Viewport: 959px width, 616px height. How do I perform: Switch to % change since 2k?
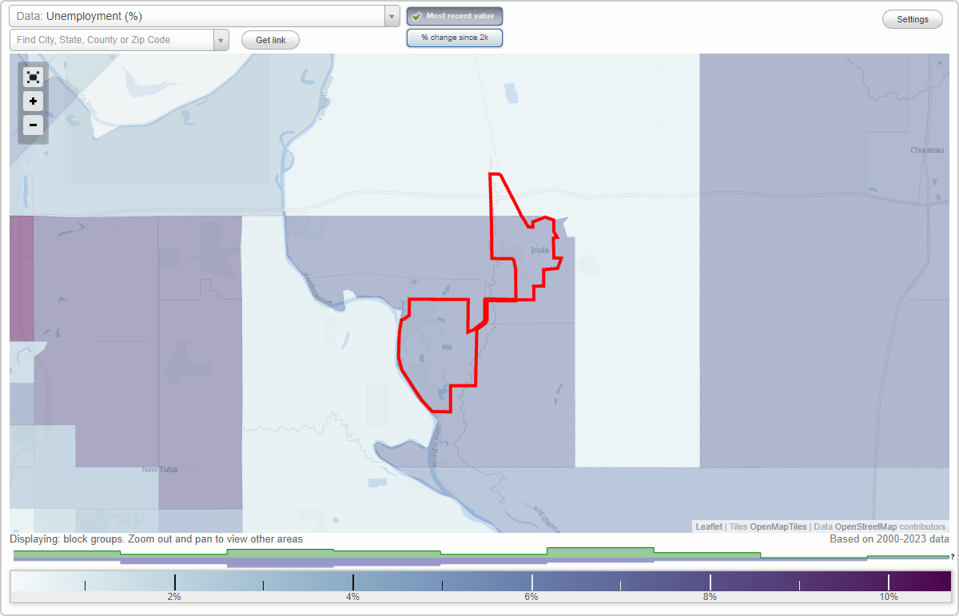pos(455,38)
